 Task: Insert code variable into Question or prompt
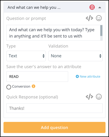[x=89, y=18]
